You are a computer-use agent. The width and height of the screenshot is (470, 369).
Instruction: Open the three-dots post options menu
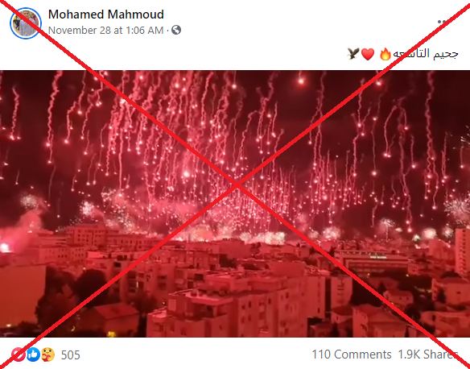pyautogui.click(x=443, y=22)
